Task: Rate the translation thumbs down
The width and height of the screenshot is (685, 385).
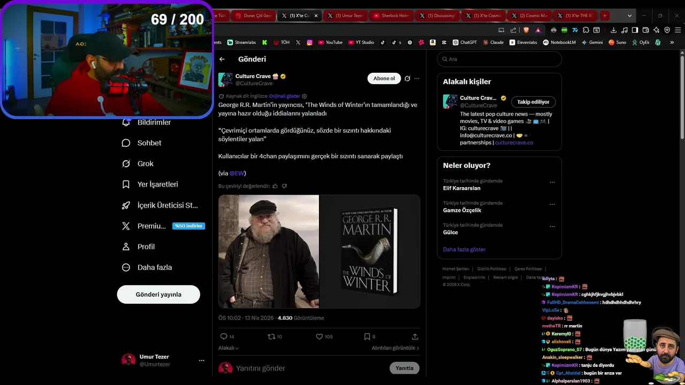Action: point(284,186)
